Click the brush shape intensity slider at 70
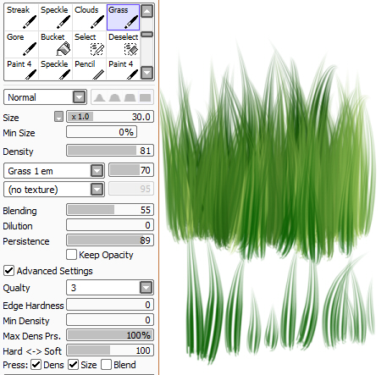Image resolution: width=387 pixels, height=375 pixels. tap(131, 170)
